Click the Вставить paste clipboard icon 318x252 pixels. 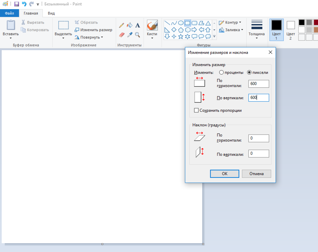click(x=11, y=25)
